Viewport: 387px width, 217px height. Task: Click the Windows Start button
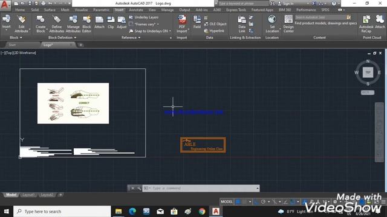click(7, 212)
